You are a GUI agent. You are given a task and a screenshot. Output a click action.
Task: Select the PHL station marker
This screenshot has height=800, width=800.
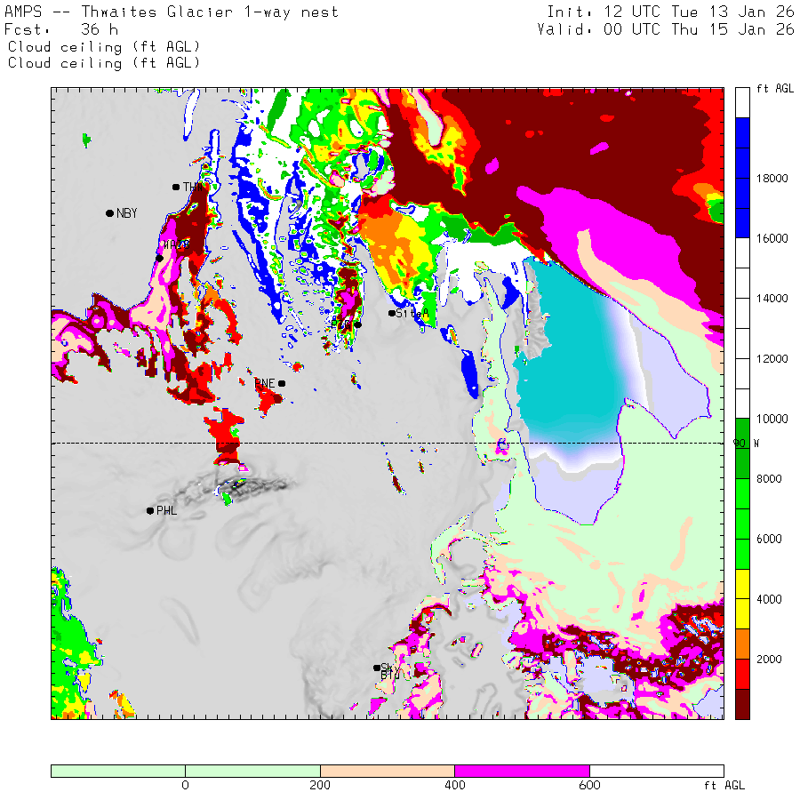click(150, 510)
